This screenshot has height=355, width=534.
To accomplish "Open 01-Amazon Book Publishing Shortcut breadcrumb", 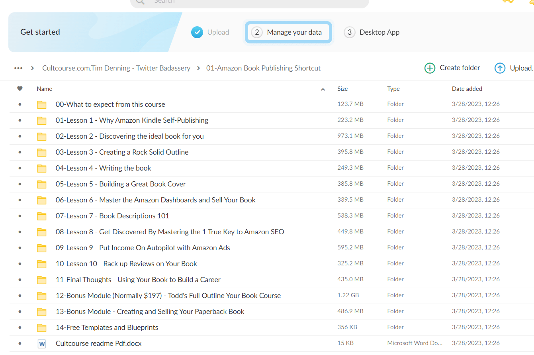I will click(x=263, y=68).
